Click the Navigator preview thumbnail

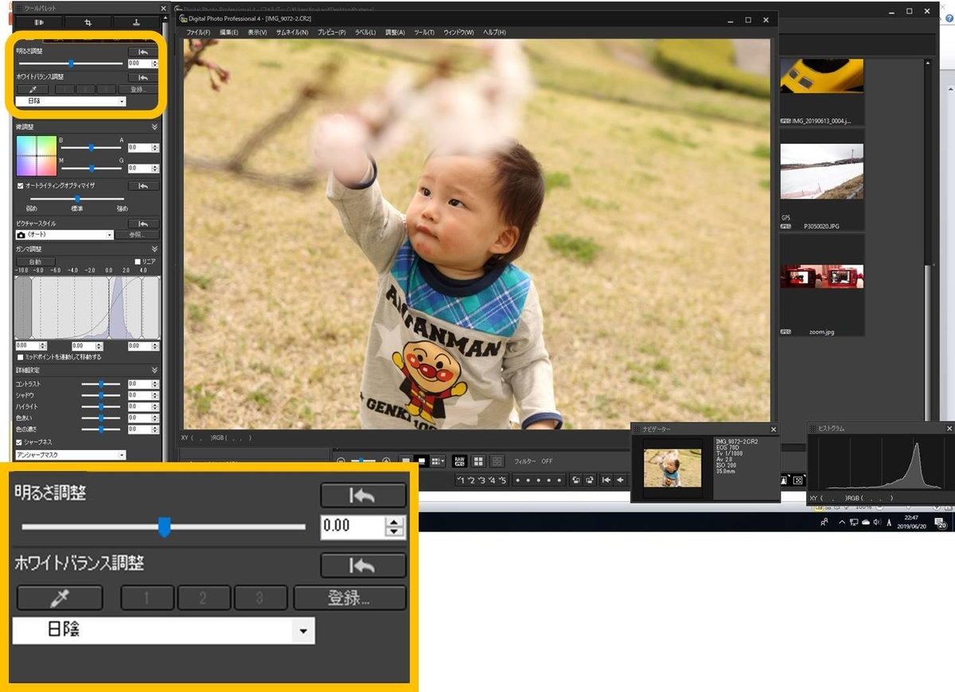672,468
